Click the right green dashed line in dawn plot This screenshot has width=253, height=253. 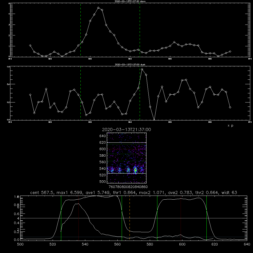pos(140,30)
